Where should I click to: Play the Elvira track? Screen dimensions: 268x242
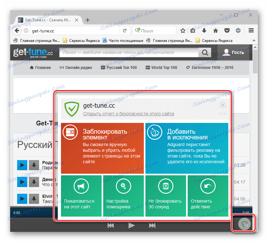[x=22, y=199]
